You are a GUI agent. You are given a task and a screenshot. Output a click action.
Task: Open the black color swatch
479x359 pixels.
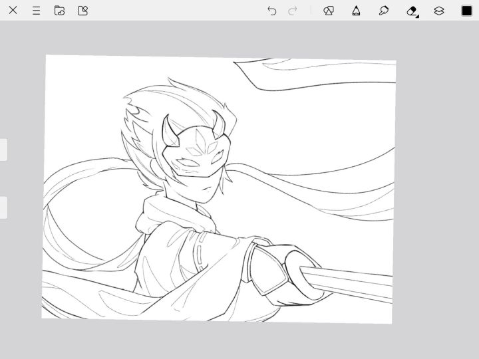tap(467, 11)
